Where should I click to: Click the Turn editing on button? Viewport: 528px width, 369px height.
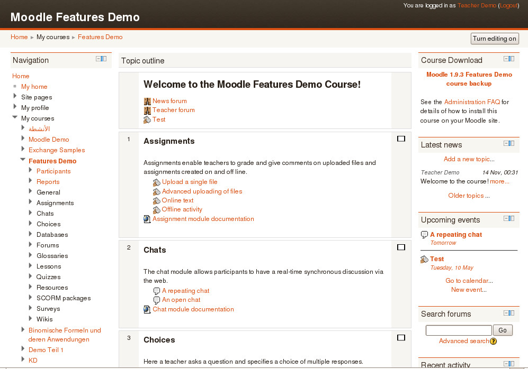494,39
